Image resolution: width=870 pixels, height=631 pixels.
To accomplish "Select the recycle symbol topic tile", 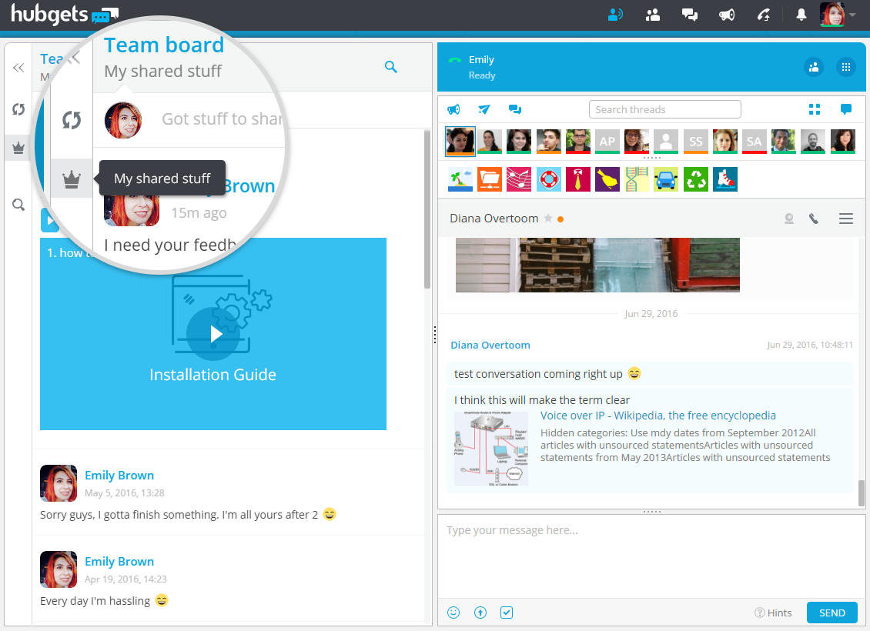I will click(x=696, y=179).
